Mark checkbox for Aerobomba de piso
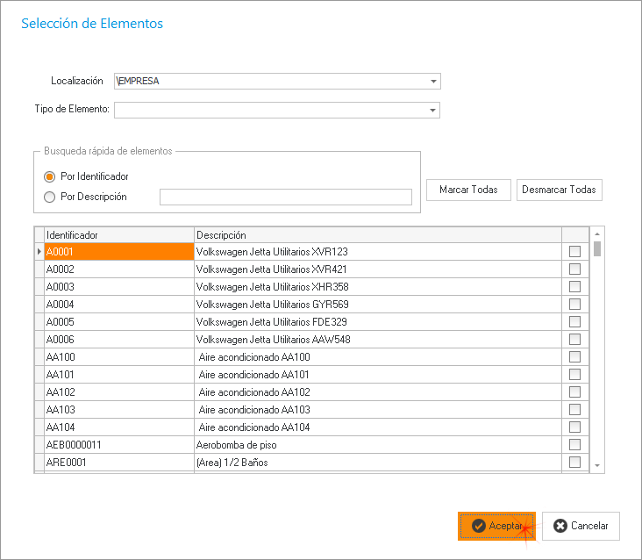 [574, 445]
